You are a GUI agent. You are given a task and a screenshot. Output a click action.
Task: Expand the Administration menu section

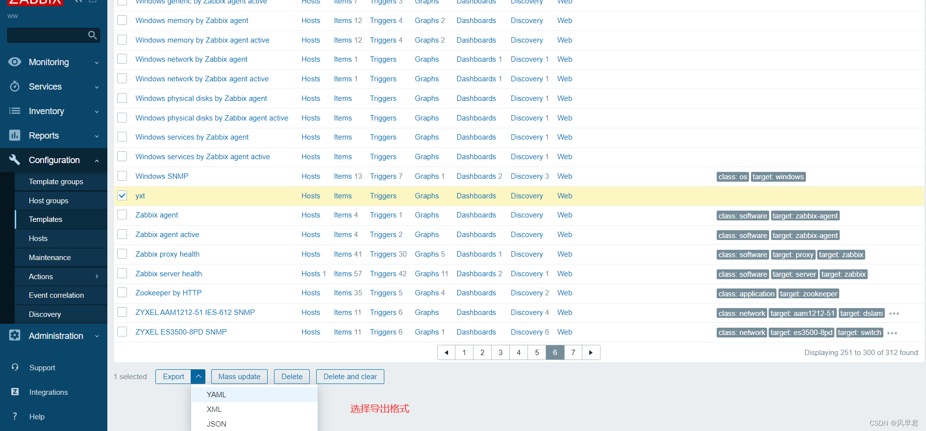(x=97, y=336)
